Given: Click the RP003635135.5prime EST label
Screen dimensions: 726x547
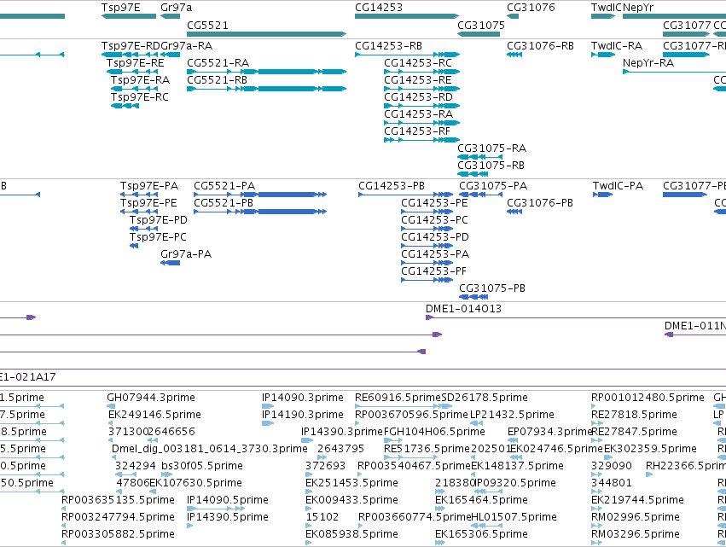Looking at the screenshot, I should pos(118,500).
